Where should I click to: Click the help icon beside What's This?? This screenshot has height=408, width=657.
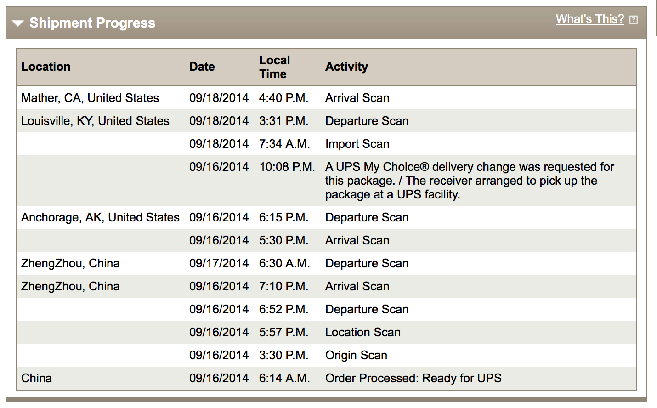pos(634,20)
